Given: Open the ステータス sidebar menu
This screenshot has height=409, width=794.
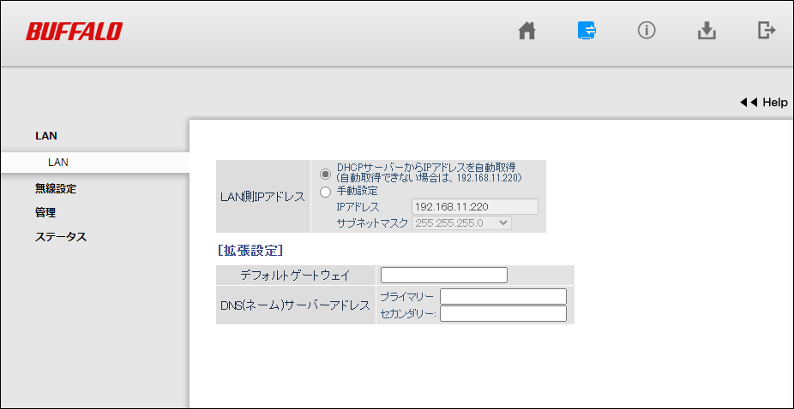Looking at the screenshot, I should click(x=60, y=237).
